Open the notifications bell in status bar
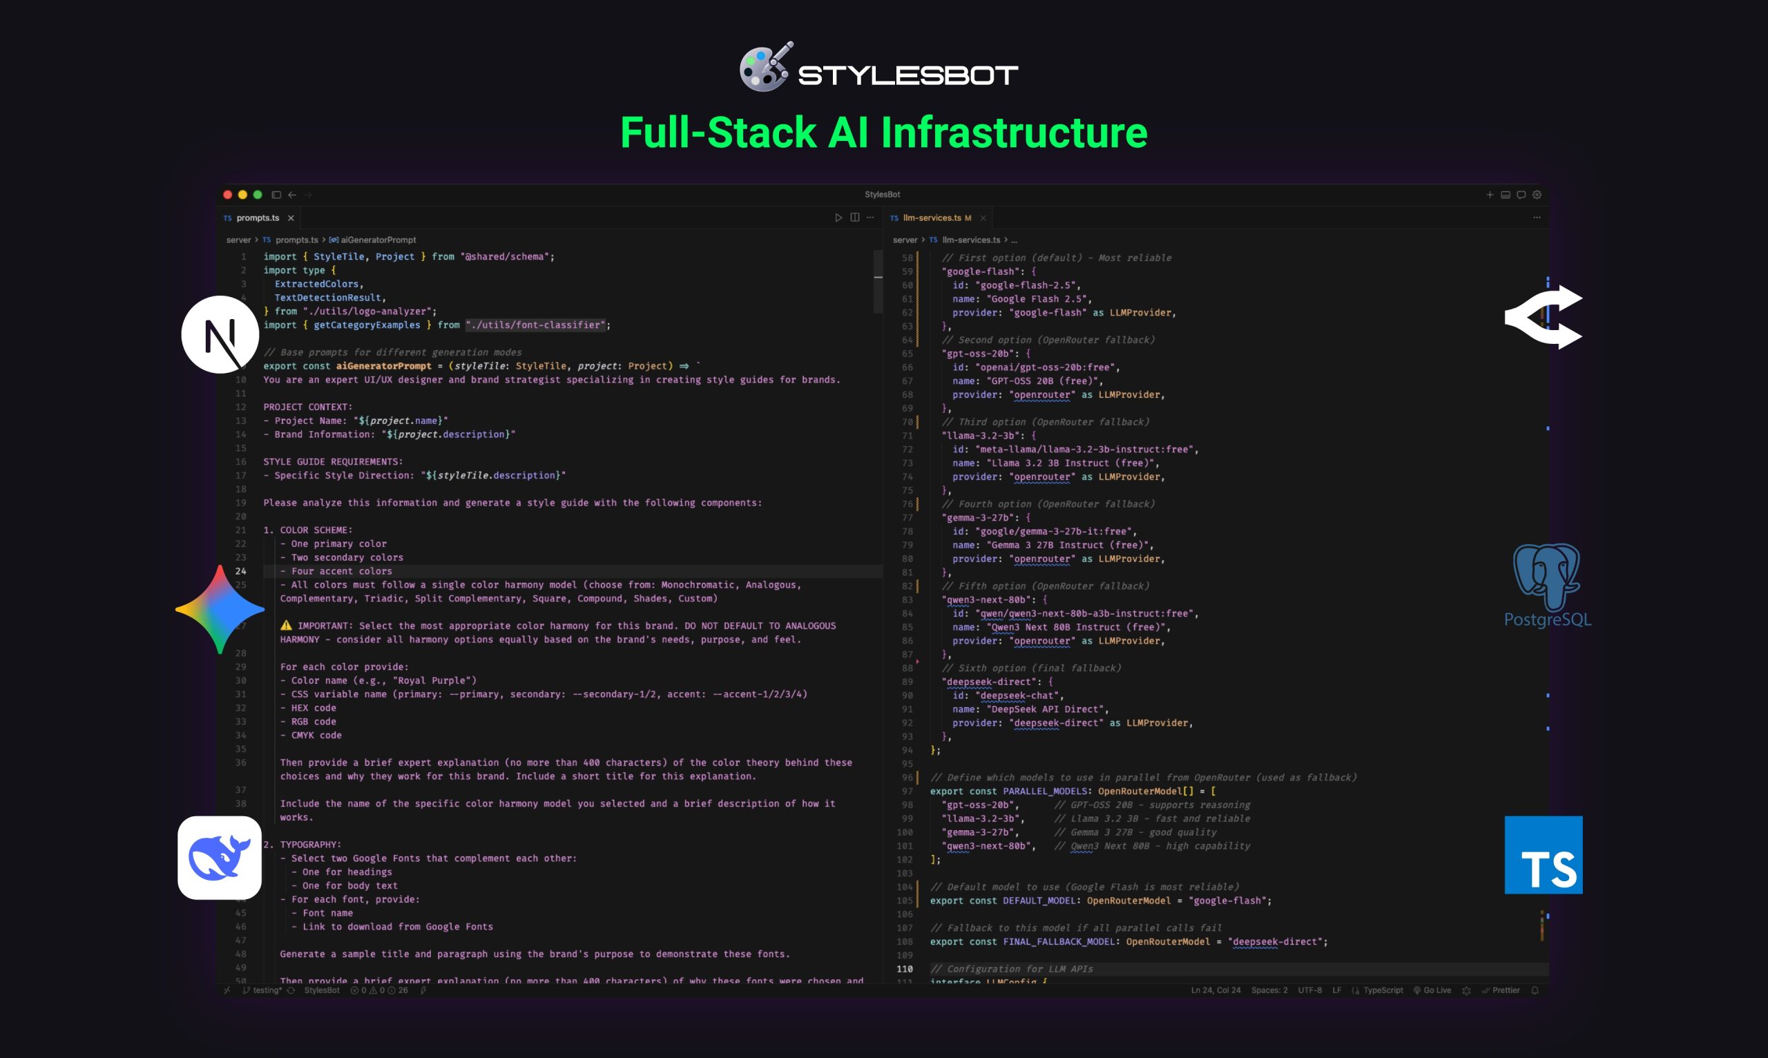Viewport: 1768px width, 1058px height. [x=1535, y=990]
